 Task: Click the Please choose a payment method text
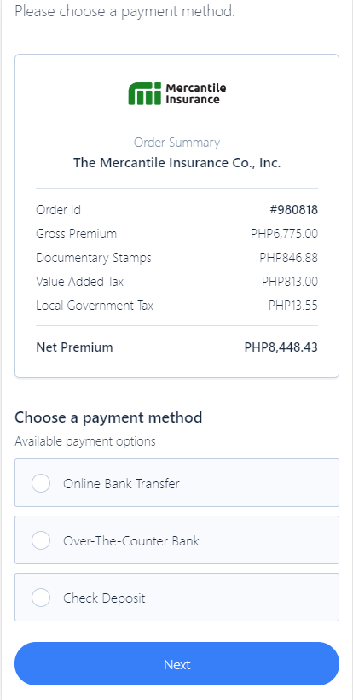click(x=124, y=12)
